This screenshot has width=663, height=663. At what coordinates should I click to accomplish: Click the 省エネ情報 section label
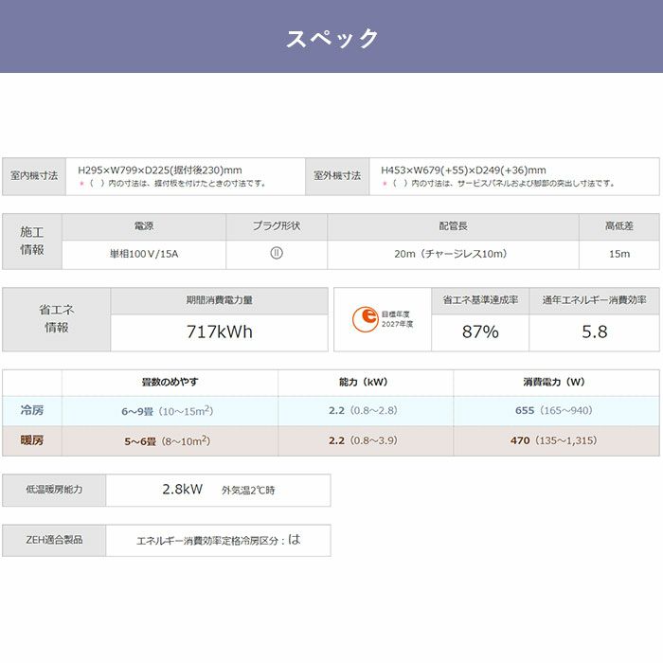coord(57,319)
